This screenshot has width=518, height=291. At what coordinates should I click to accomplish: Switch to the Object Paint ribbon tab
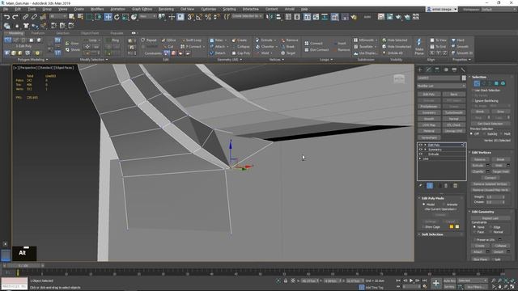pos(90,33)
